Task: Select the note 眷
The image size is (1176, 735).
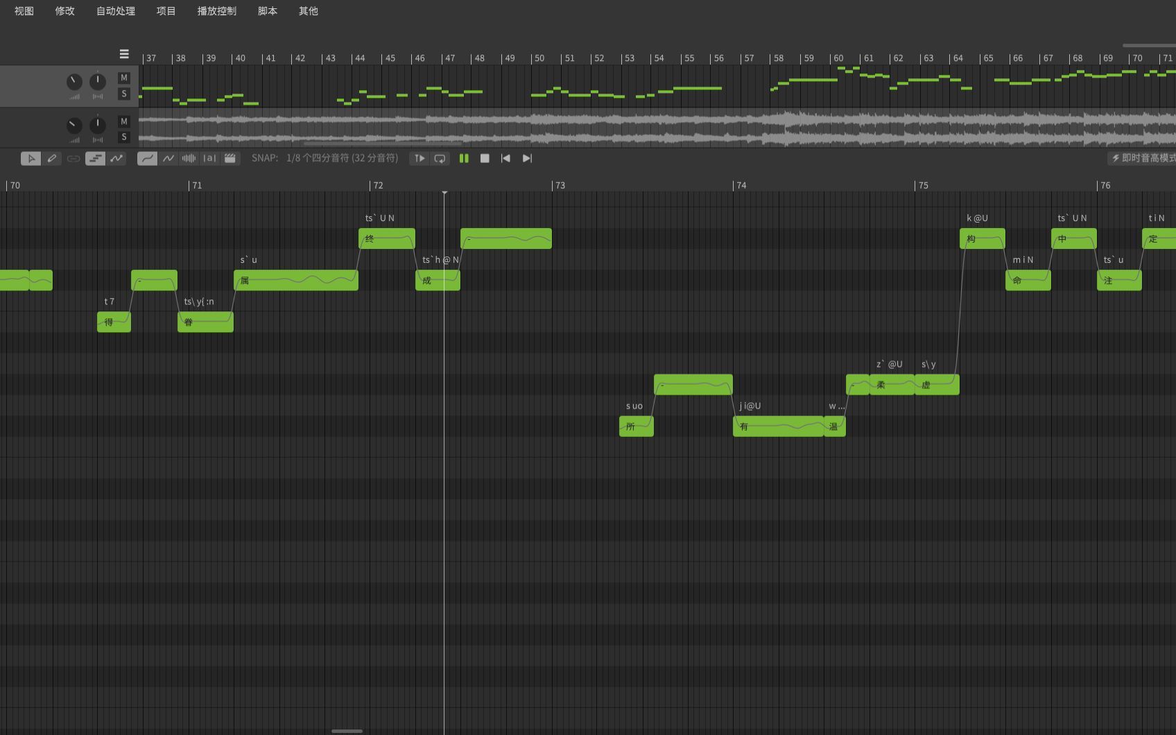Action: coord(205,322)
